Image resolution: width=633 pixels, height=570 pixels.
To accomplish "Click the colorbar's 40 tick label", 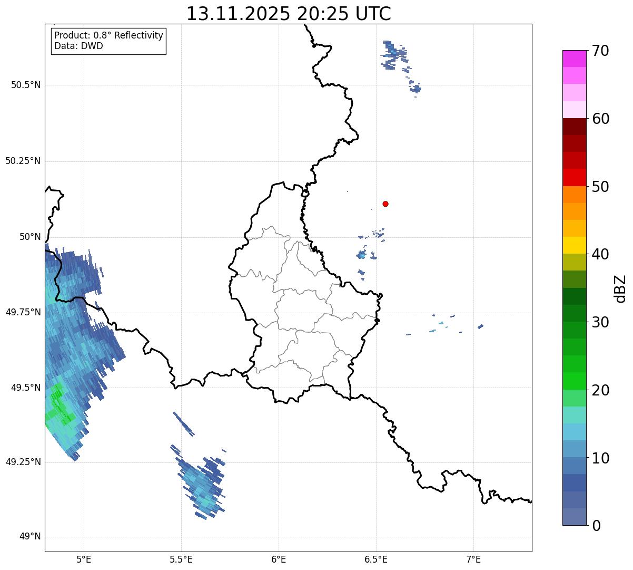I will click(x=600, y=254).
